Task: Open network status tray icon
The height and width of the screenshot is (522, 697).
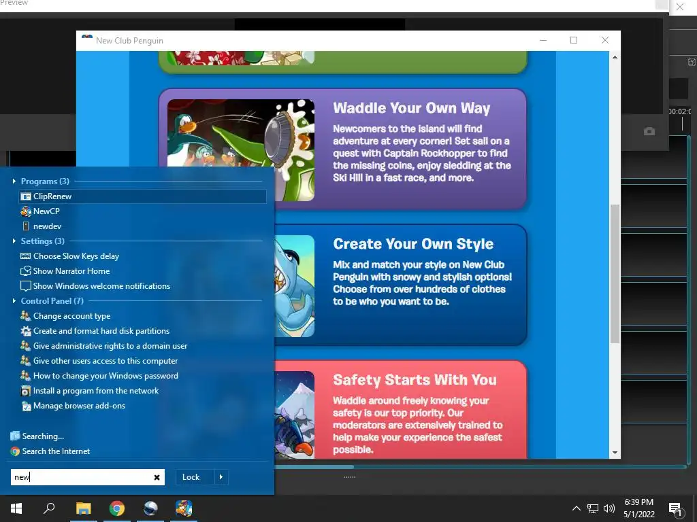Action: [x=593, y=508]
